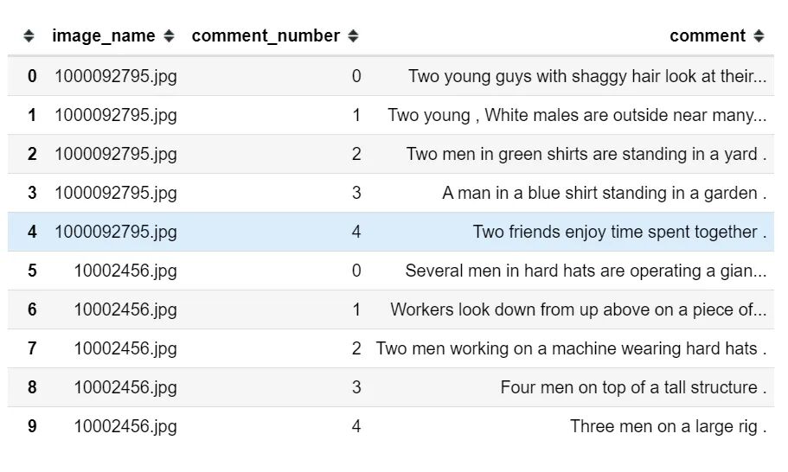Screen dimensions: 788x472
Task: Click the comment_number column header
Action: tap(266, 36)
